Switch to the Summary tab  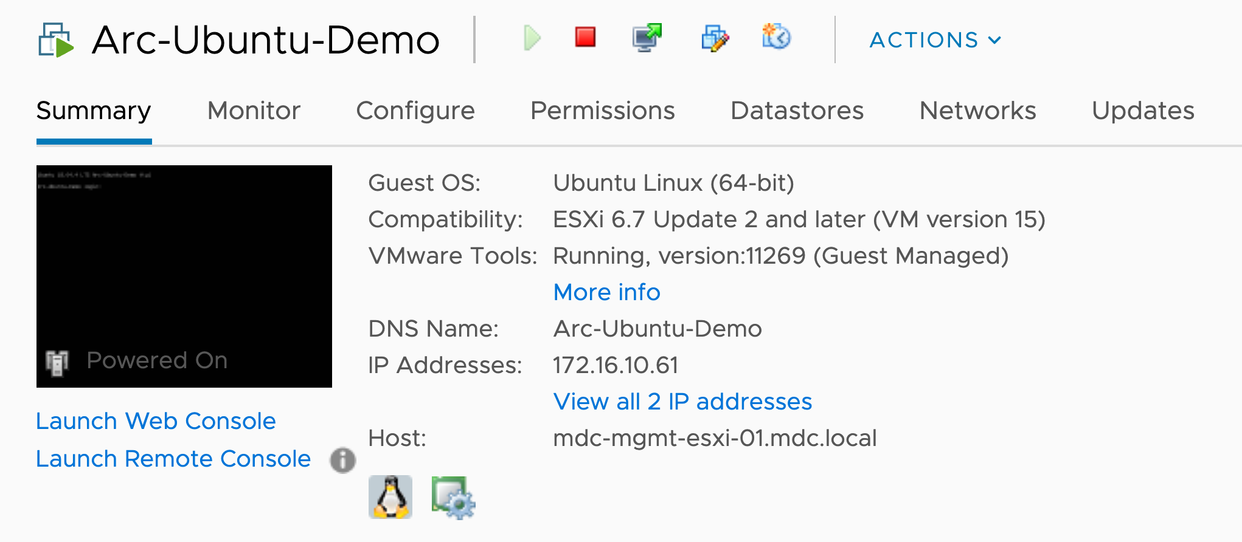click(x=94, y=111)
